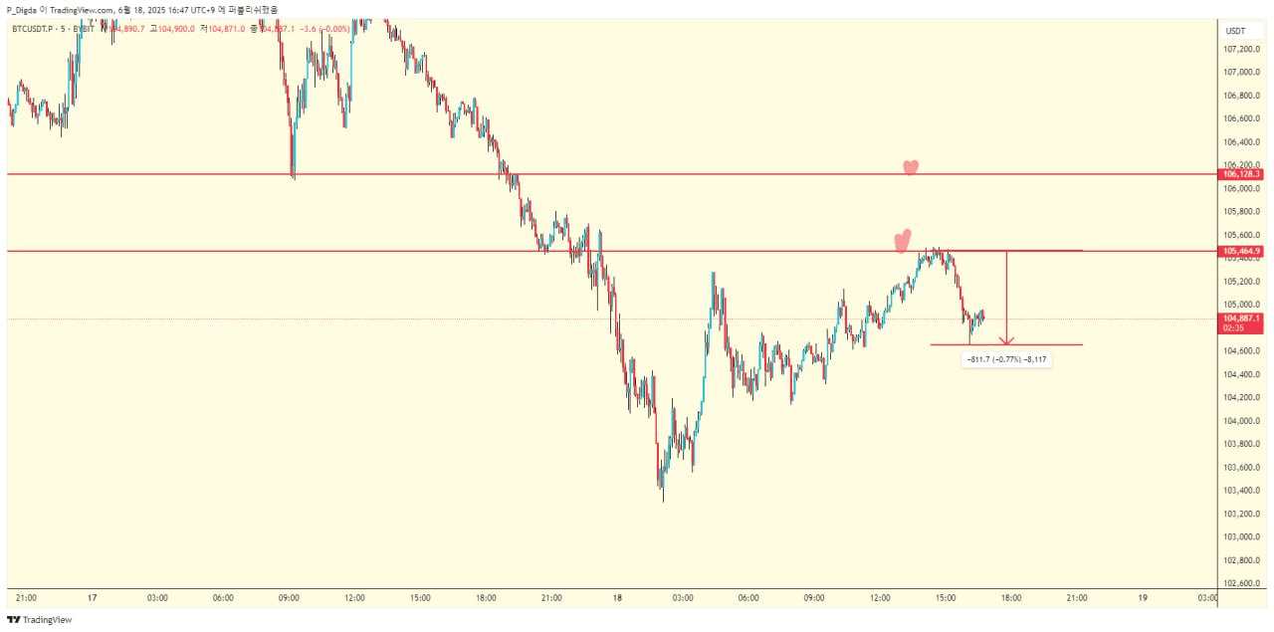Click the 105,464.9 red price label

(1240, 251)
